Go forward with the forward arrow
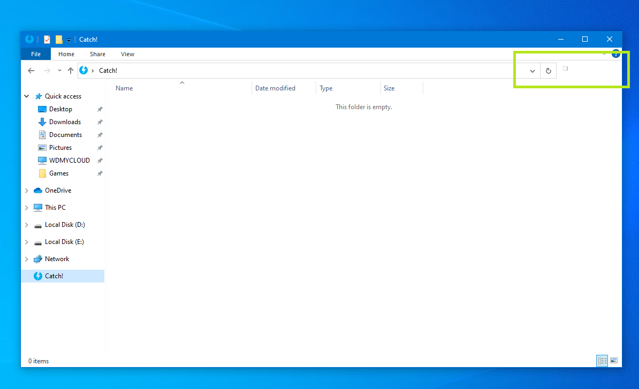The height and width of the screenshot is (389, 639). 47,71
